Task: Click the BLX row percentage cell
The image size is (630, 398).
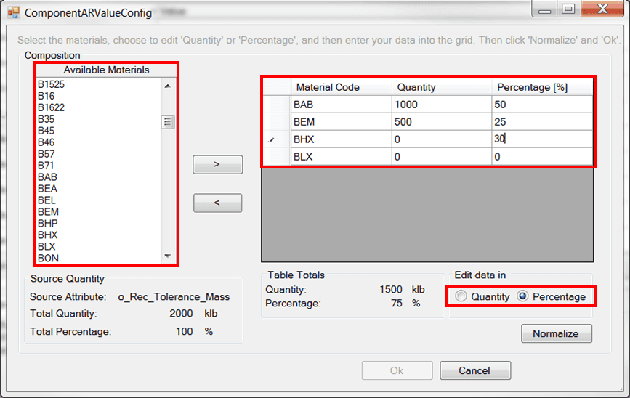Action: point(542,157)
